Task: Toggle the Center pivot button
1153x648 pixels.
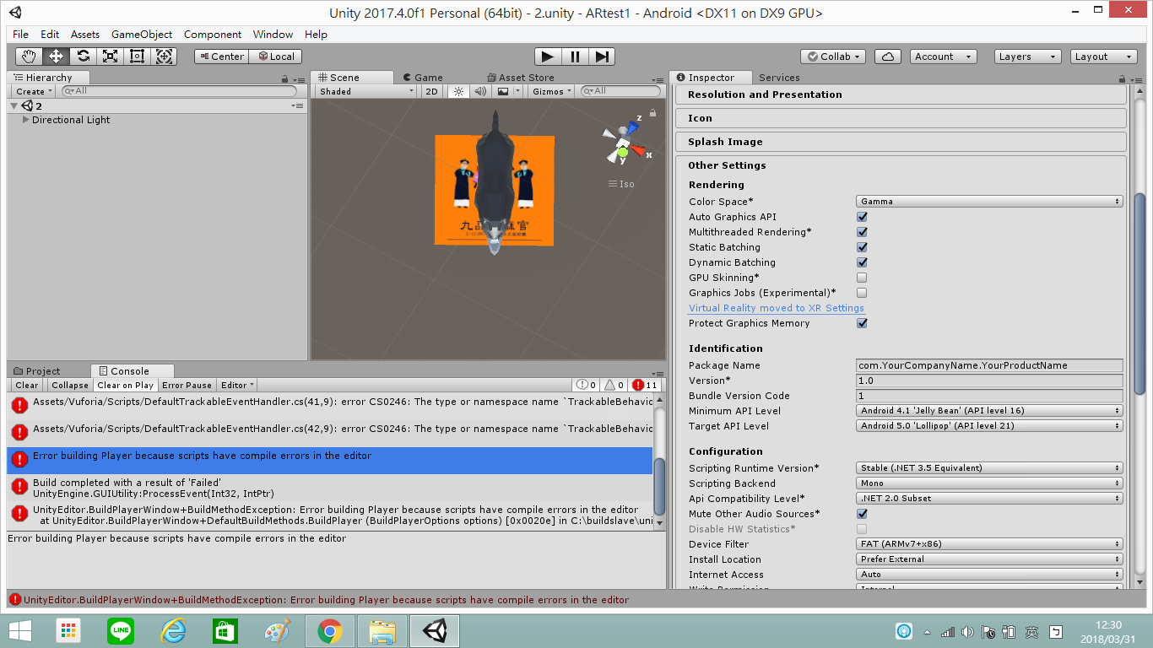Action: [x=221, y=57]
